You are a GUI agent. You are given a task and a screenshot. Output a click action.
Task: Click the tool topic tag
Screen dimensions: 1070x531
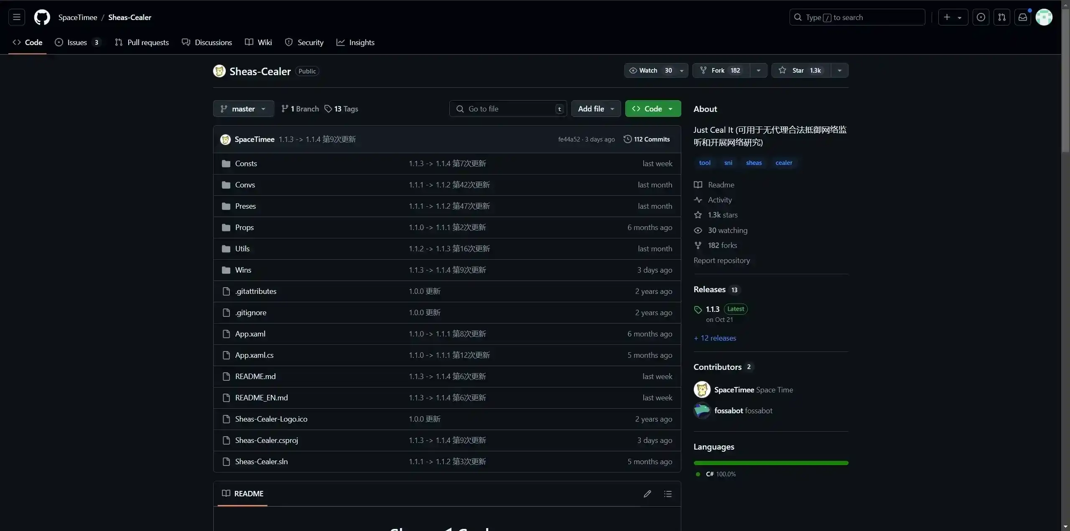(705, 163)
